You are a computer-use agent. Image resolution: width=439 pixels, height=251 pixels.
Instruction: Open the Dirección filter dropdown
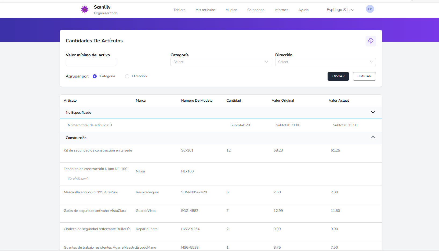tap(325, 62)
